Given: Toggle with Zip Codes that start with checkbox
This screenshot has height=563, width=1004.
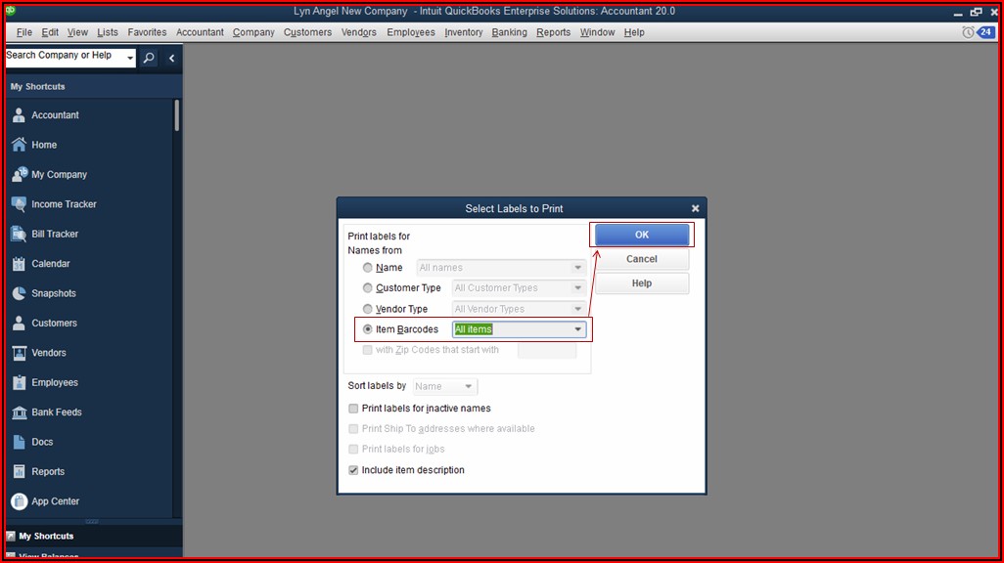Looking at the screenshot, I should (x=368, y=350).
